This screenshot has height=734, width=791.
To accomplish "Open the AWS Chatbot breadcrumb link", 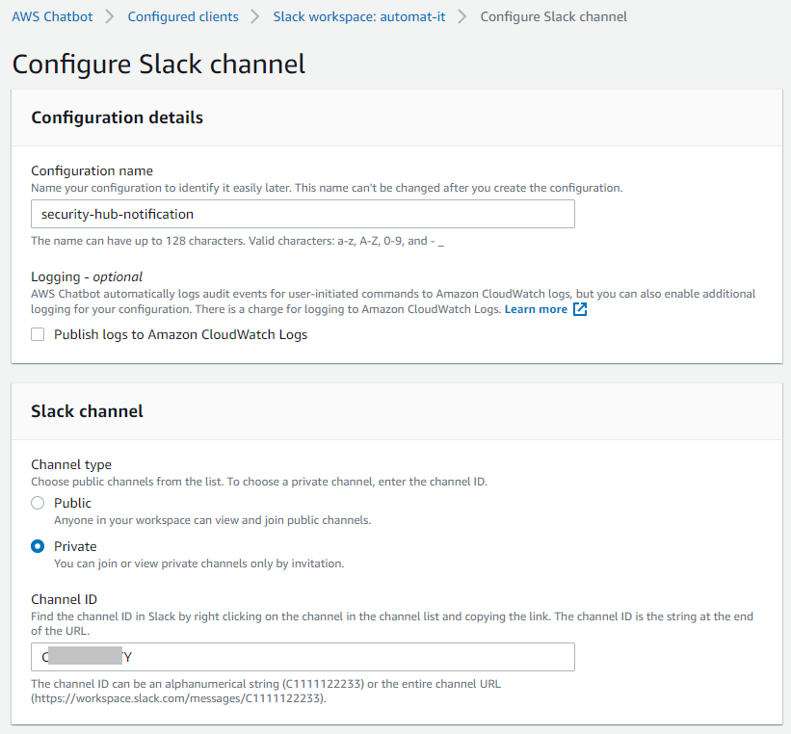I will tap(52, 16).
